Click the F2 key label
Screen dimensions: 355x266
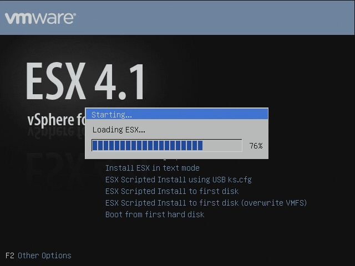(10, 255)
